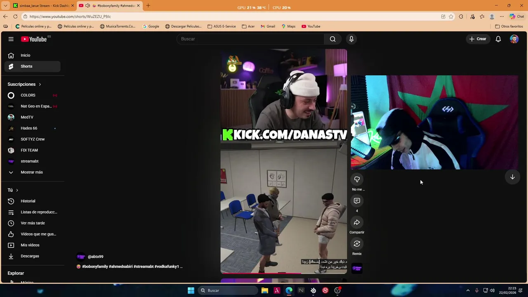Viewport: 528px width, 297px height.
Task: Open Nat Geo en España channel
Action: click(32, 106)
